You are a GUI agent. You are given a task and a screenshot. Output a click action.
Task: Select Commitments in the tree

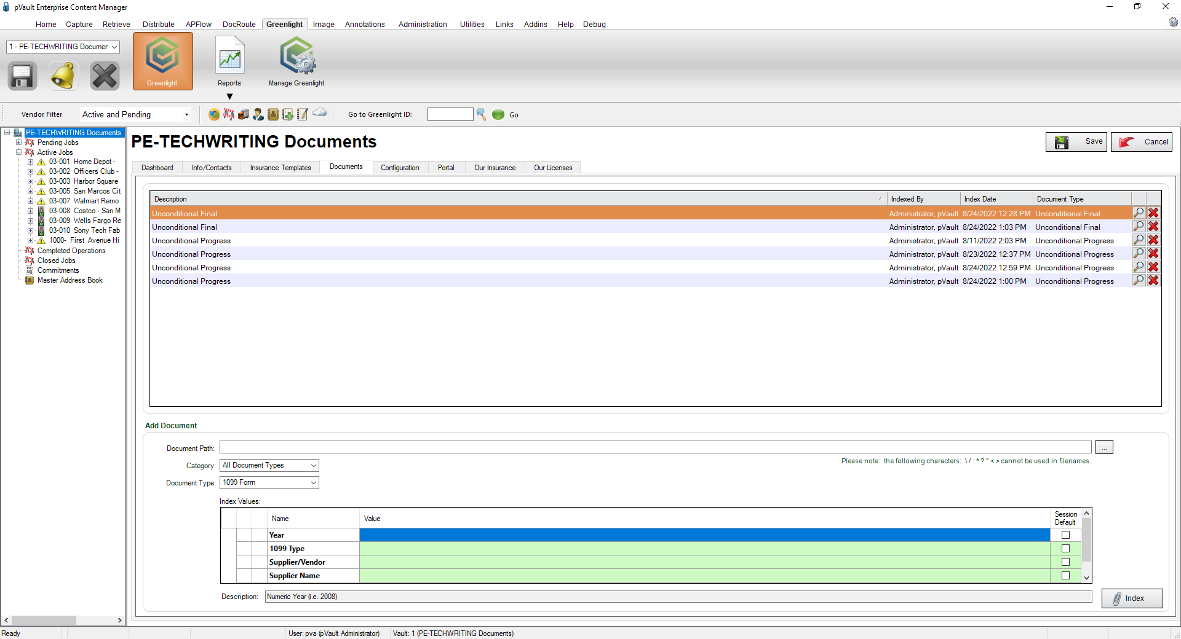(x=58, y=270)
